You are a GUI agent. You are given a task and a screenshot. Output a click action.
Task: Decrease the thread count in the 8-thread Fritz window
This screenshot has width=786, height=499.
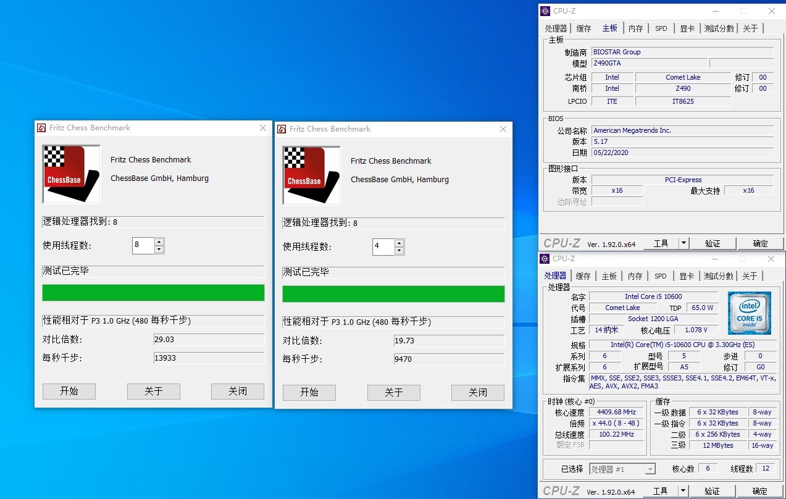[x=159, y=249]
